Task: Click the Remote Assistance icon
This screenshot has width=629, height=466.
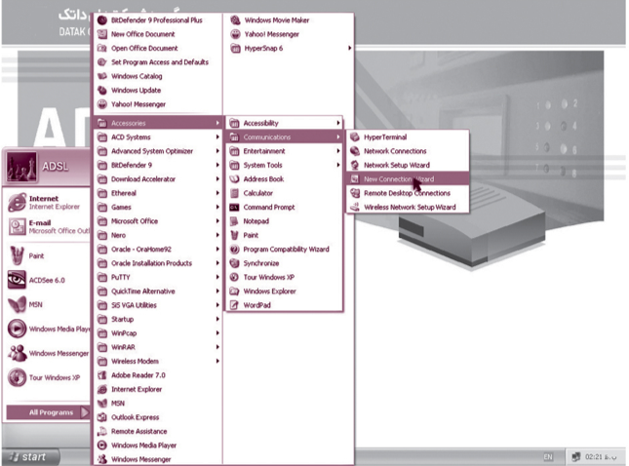Action: (x=102, y=432)
